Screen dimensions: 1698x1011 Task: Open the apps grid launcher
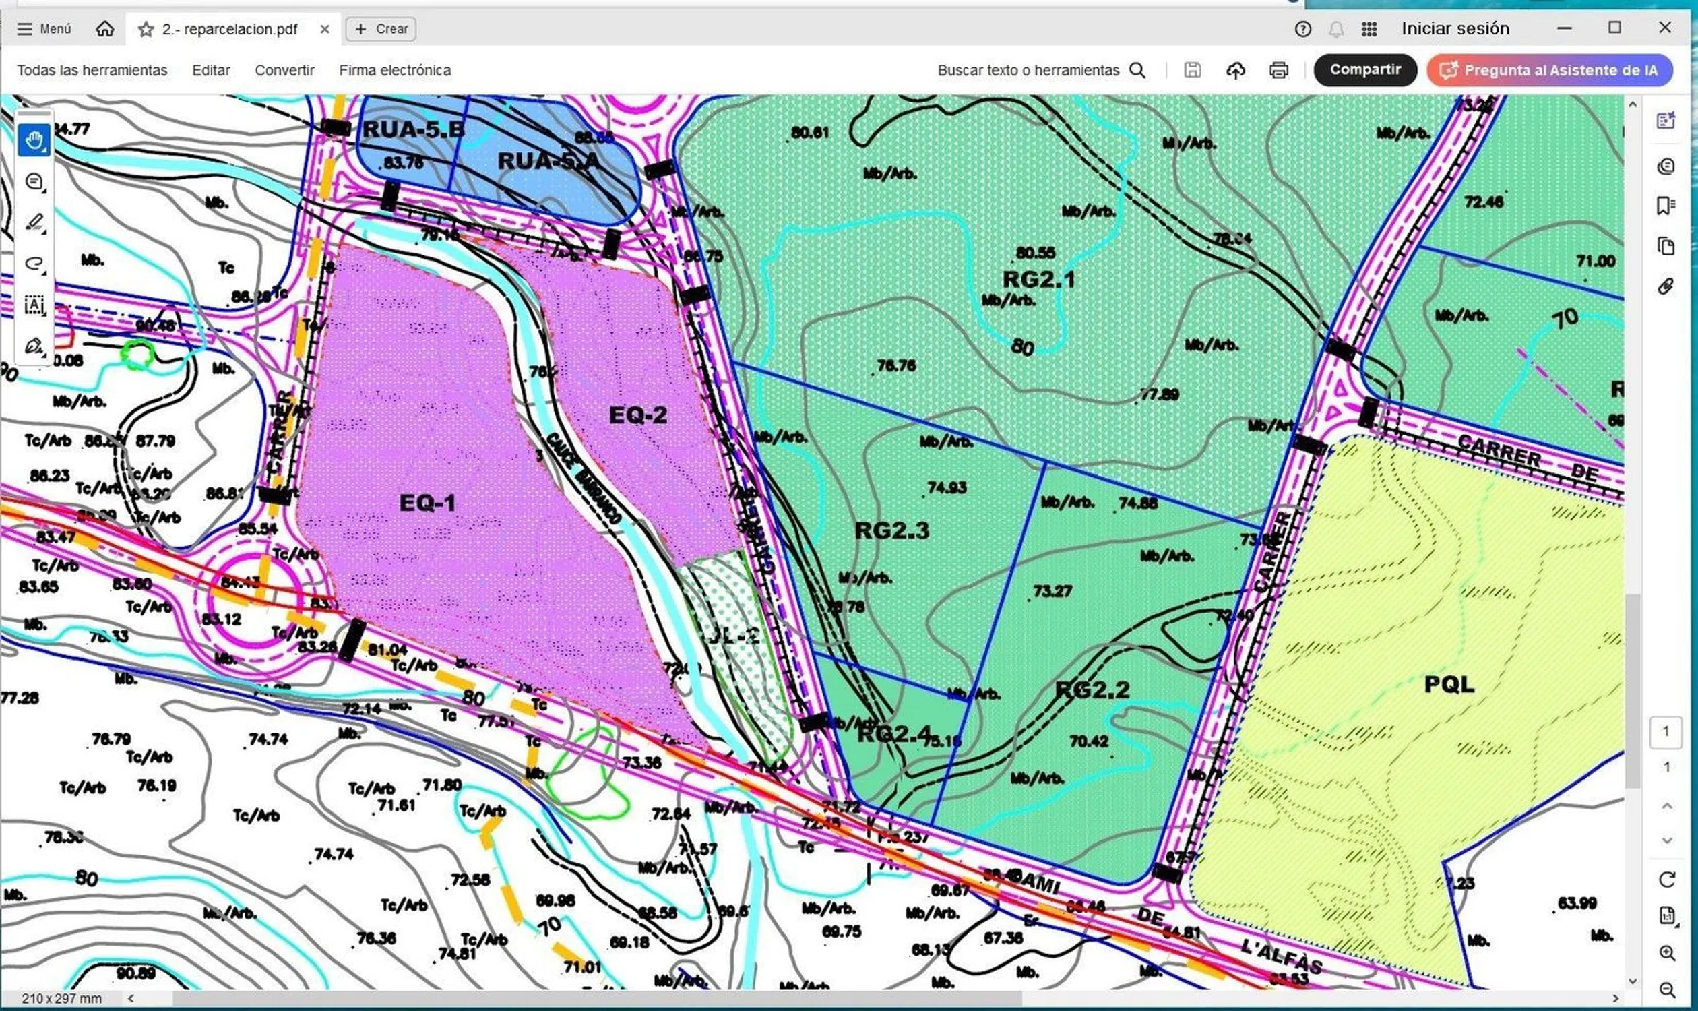click(1369, 29)
